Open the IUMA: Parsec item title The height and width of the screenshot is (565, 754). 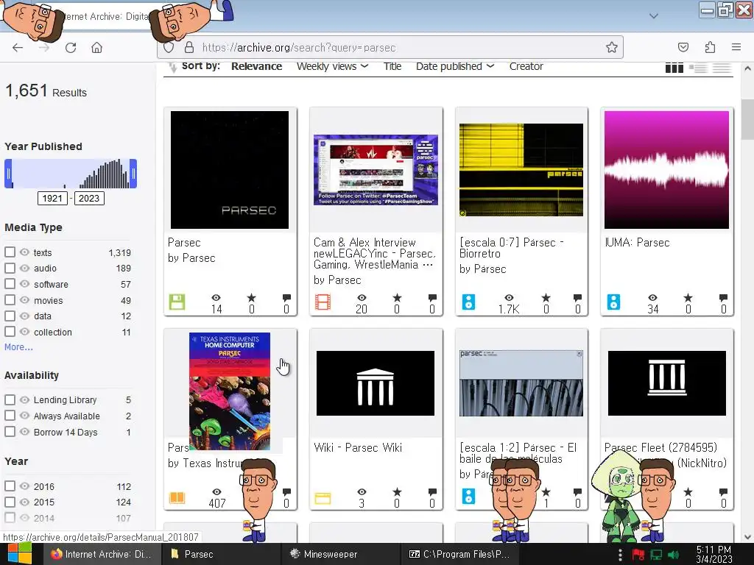tap(637, 243)
